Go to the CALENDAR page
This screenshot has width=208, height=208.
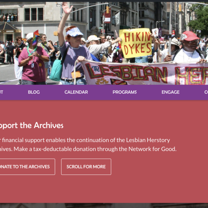(x=76, y=92)
